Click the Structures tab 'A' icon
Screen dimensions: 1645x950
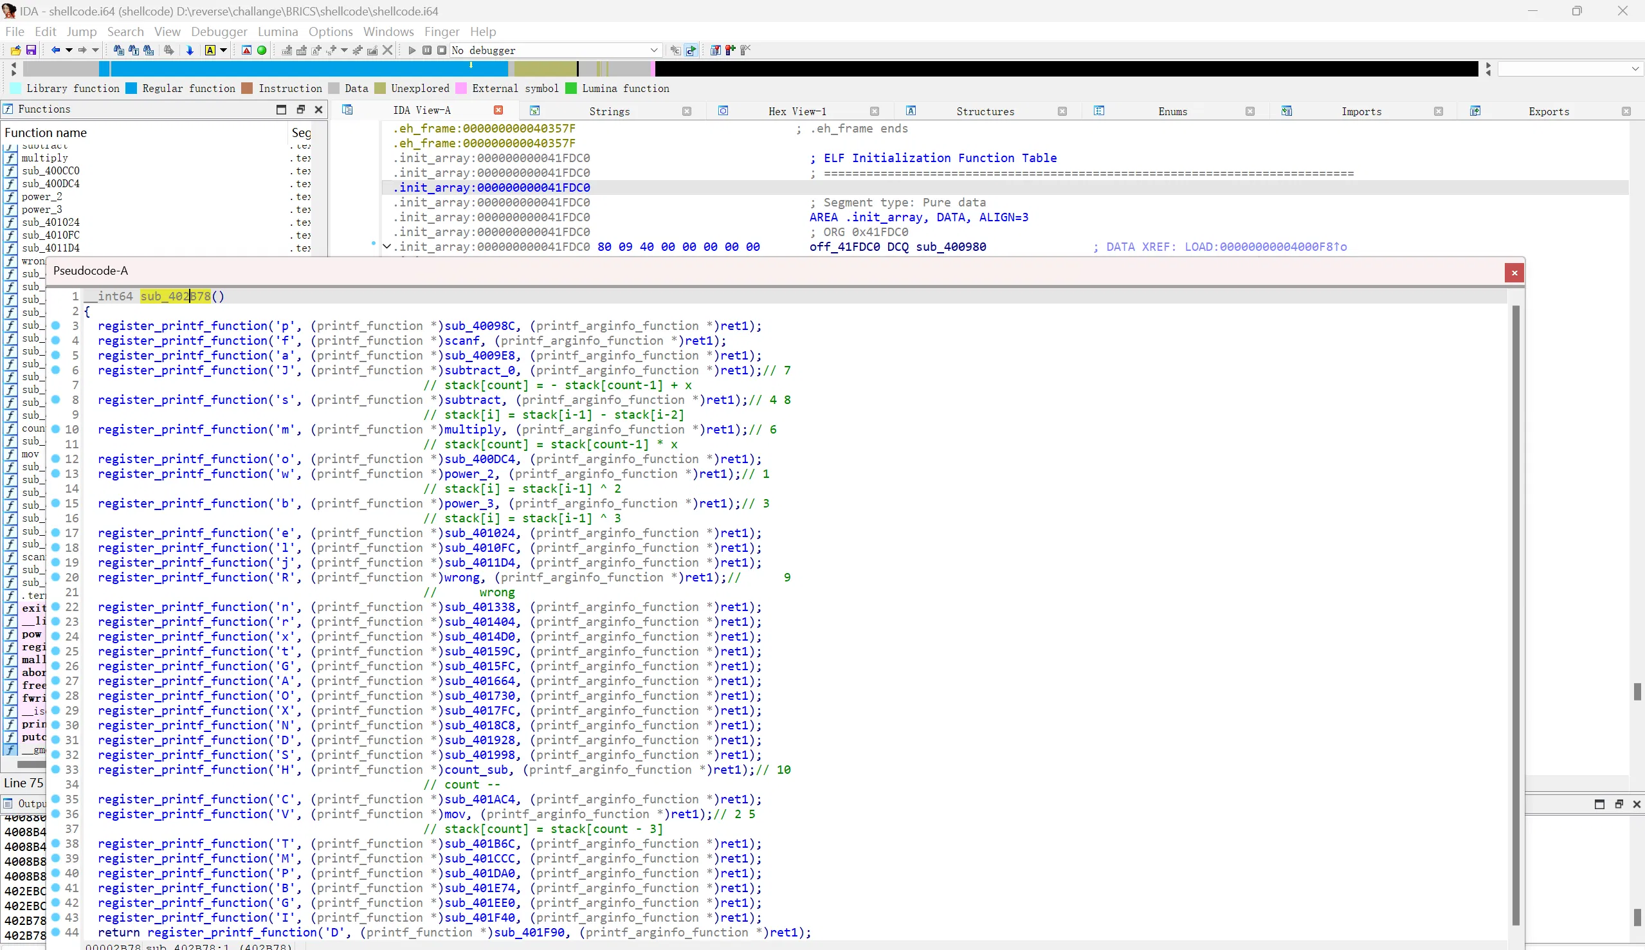911,111
